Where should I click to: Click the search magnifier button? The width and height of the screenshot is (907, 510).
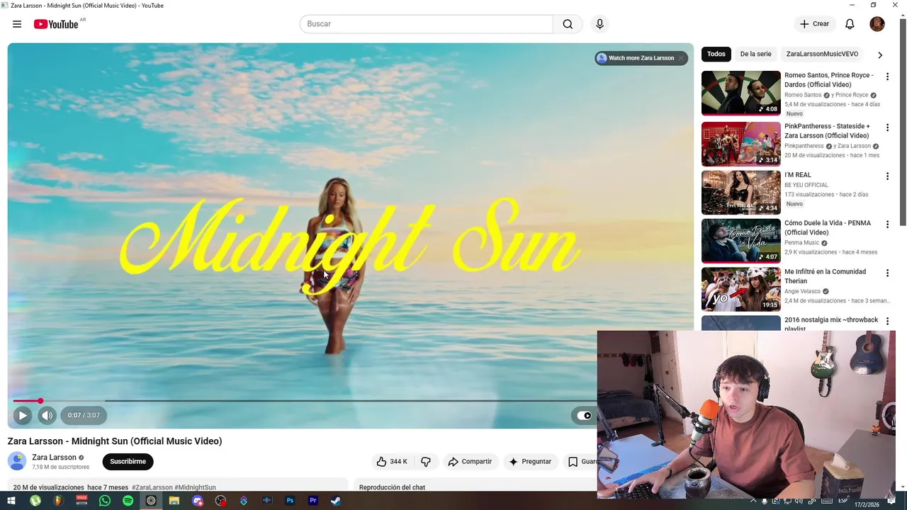coord(568,24)
